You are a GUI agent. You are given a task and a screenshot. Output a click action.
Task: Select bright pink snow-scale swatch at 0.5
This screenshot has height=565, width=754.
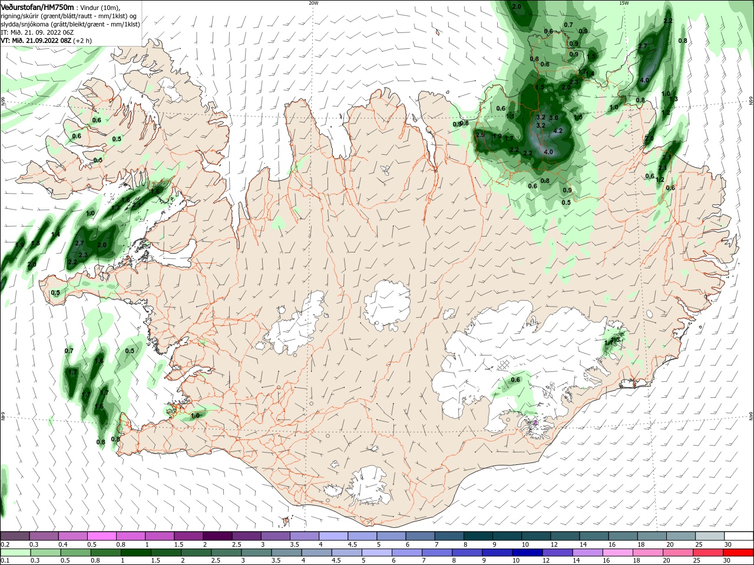(102, 536)
